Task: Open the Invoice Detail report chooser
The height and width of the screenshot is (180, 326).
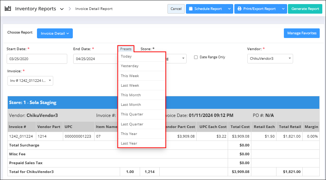Action: pos(55,34)
